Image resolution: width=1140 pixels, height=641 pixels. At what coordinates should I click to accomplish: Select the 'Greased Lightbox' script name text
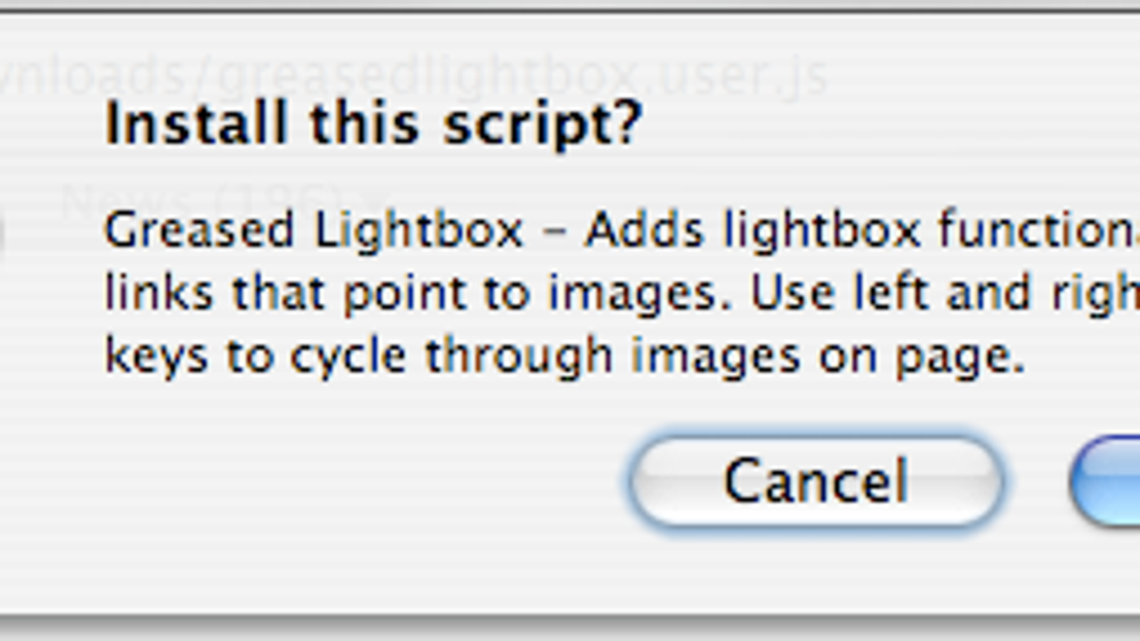click(314, 231)
